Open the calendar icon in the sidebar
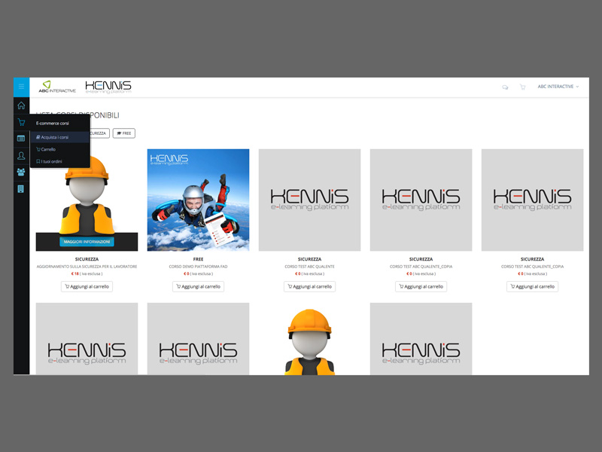The image size is (602, 452). (x=21, y=139)
